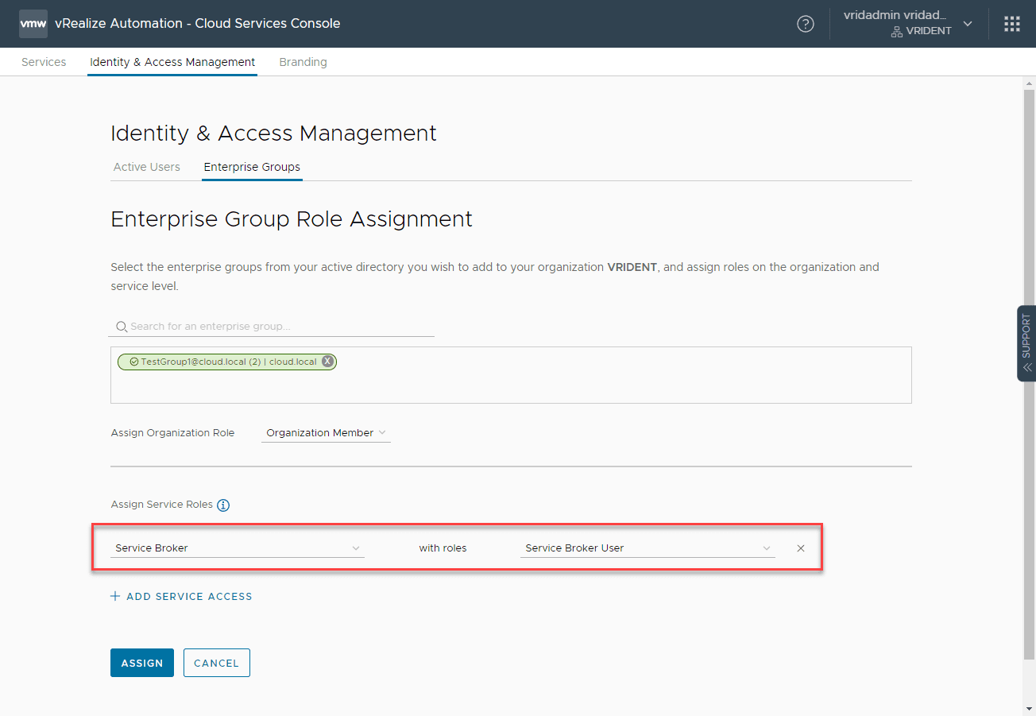Open the apps grid switcher icon
Screen dimensions: 1036x716
click(1011, 24)
